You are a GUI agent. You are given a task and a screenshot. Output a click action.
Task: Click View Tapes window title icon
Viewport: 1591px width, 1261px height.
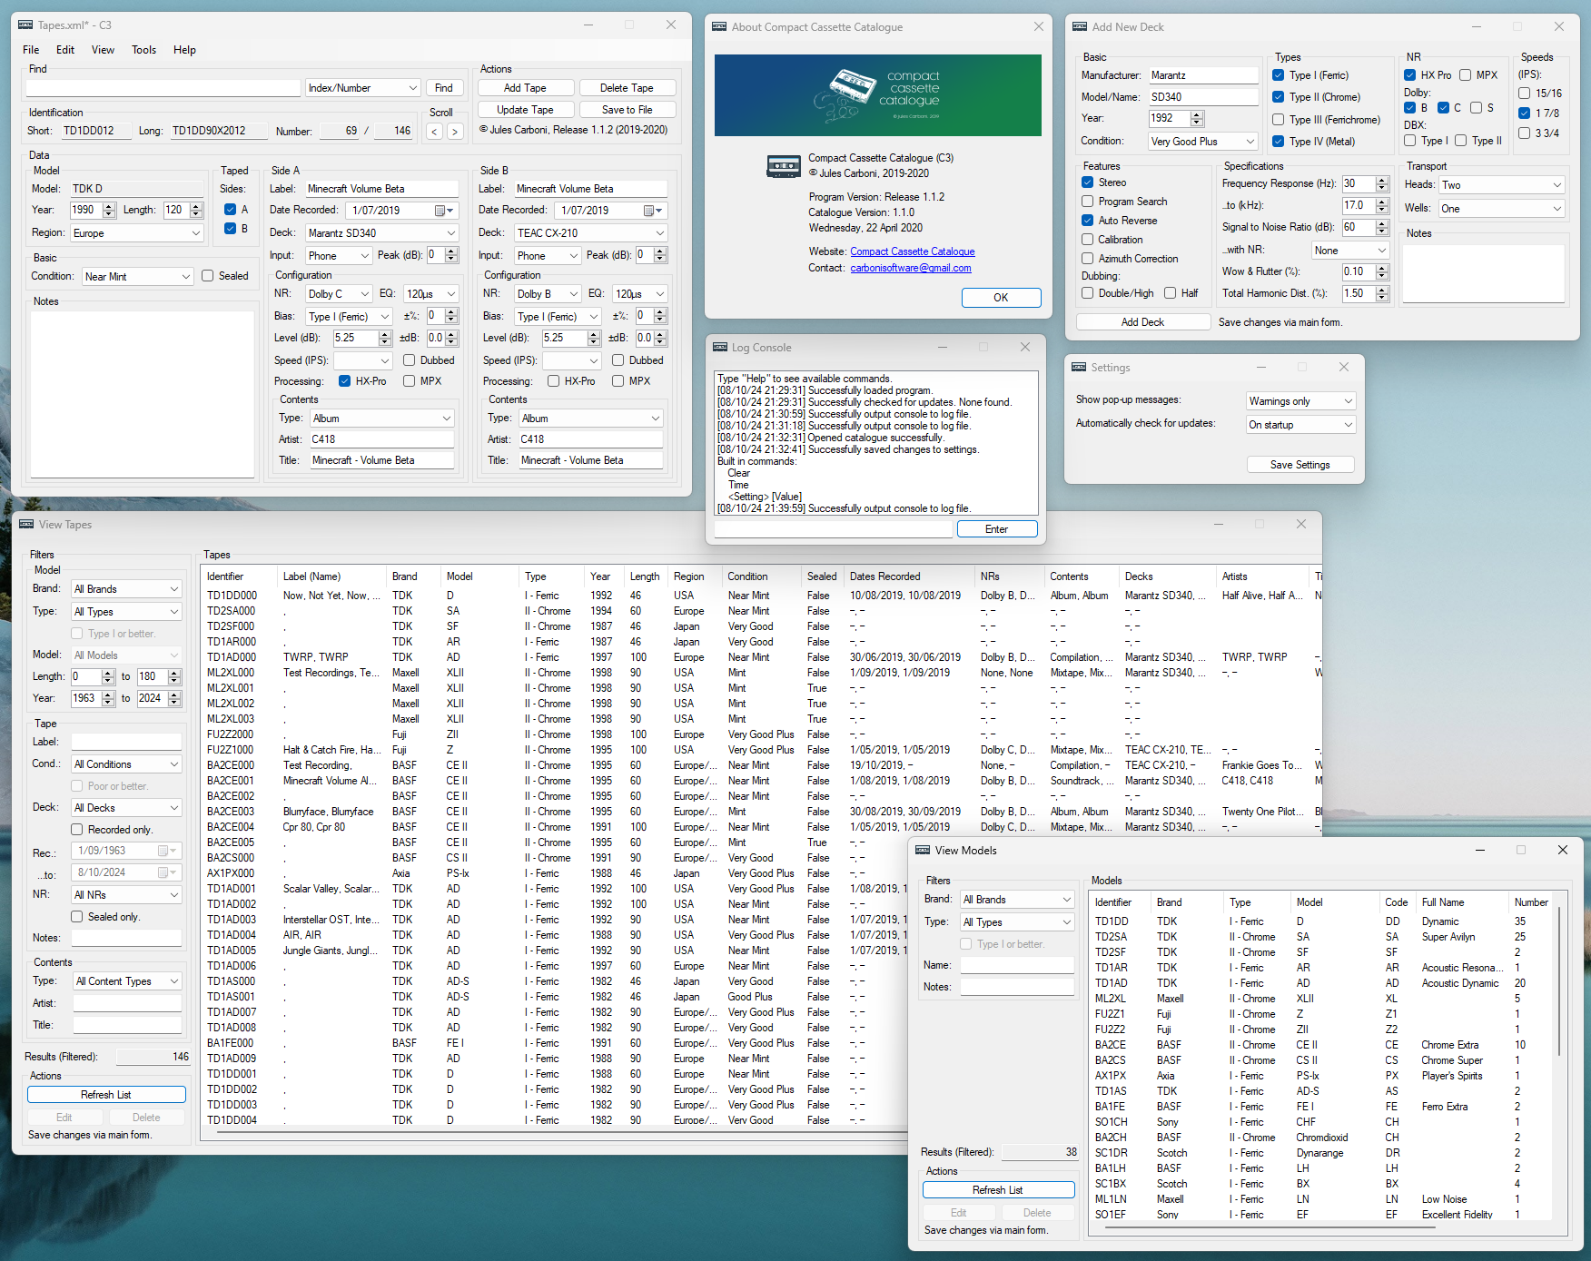(26, 524)
